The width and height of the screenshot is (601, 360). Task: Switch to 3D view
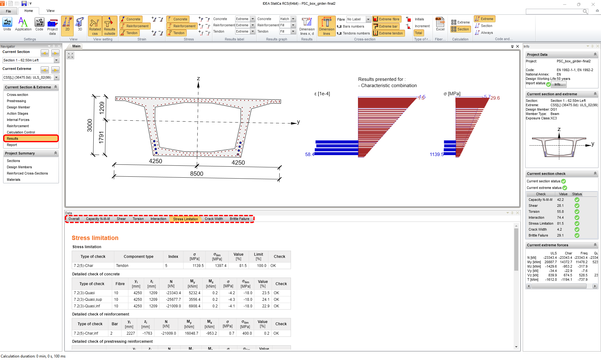(80, 24)
